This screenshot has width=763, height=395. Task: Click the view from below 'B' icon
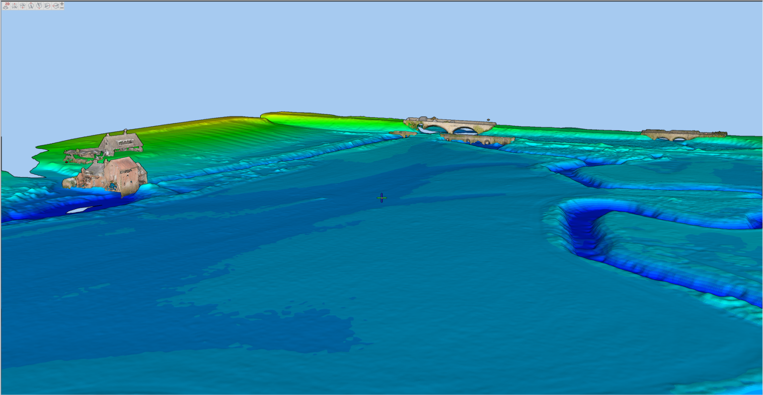(22, 6)
